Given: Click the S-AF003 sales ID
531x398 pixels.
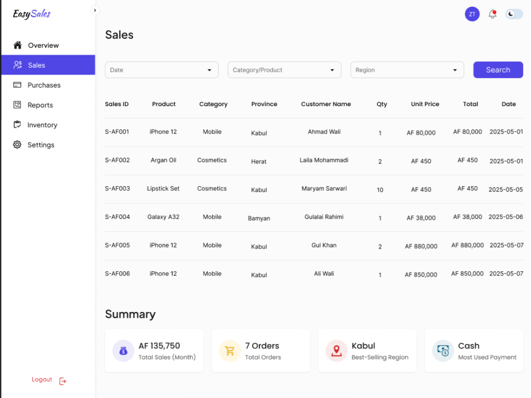Looking at the screenshot, I should tap(117, 188).
